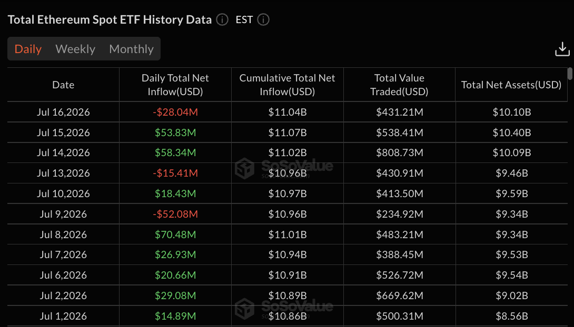Select the Jul 15,2026 date cell
The image size is (574, 327).
point(63,132)
